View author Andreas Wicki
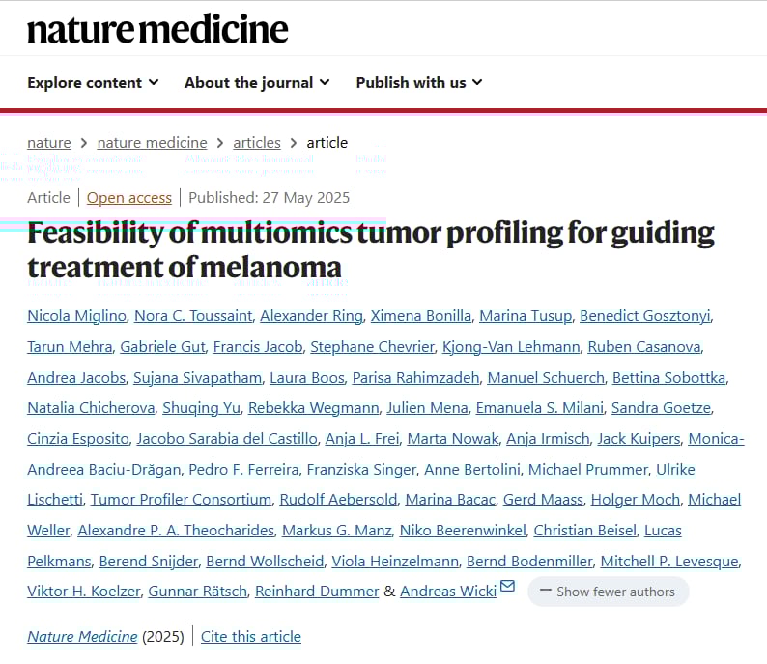 coord(448,591)
